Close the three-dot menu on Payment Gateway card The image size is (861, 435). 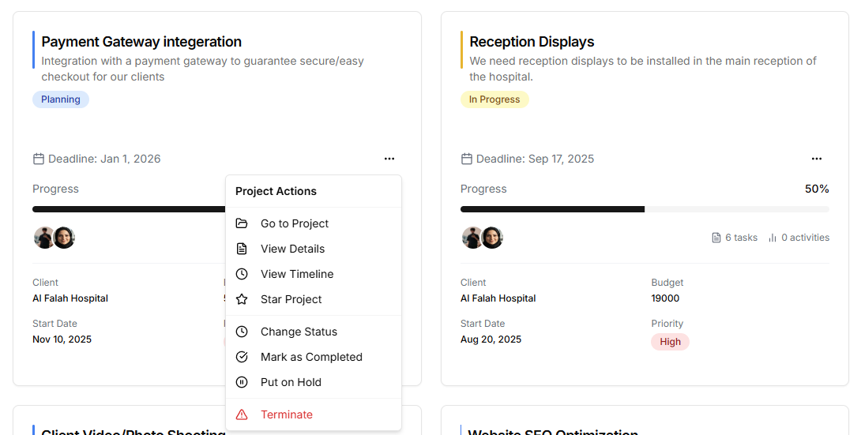389,159
